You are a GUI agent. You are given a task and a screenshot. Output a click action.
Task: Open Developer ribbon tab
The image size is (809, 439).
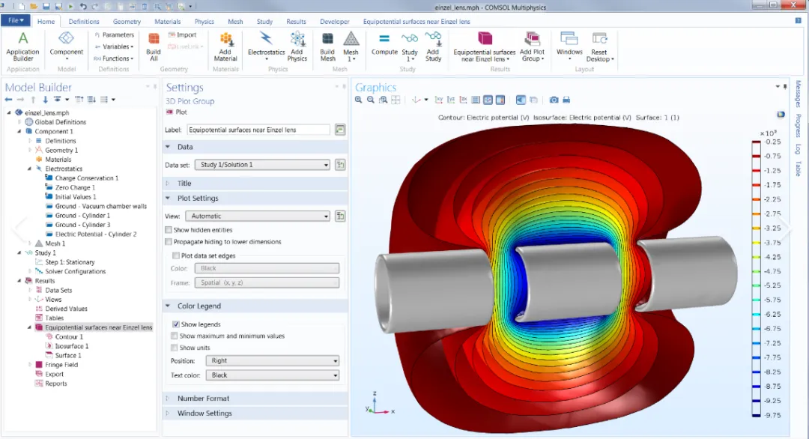[x=334, y=22]
